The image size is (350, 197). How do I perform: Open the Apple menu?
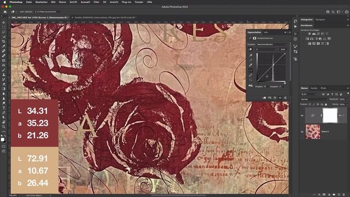pyautogui.click(x=5, y=2)
